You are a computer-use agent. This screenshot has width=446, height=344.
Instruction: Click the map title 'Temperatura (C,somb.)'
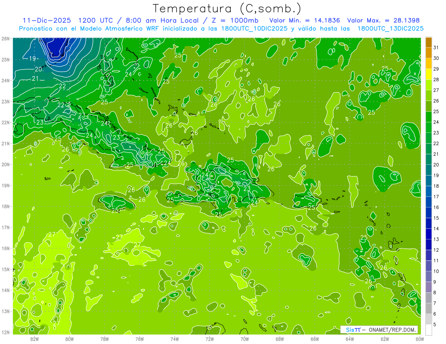pyautogui.click(x=227, y=9)
